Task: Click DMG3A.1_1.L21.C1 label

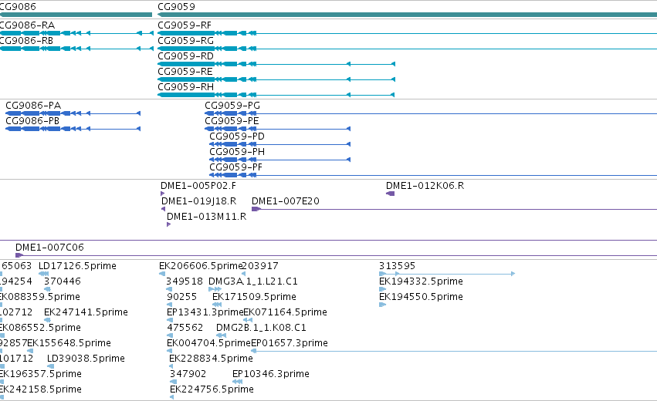Action: (253, 281)
